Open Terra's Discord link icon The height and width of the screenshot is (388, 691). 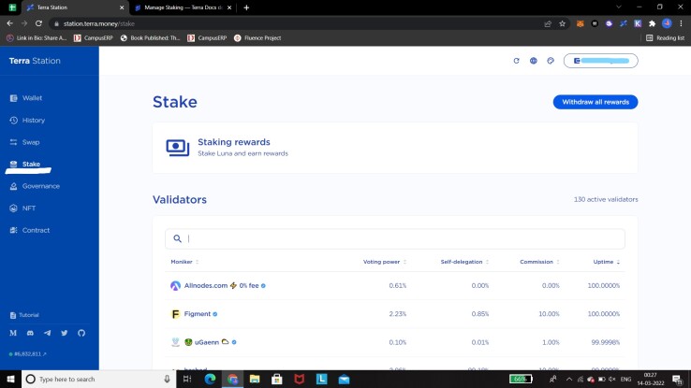click(30, 333)
